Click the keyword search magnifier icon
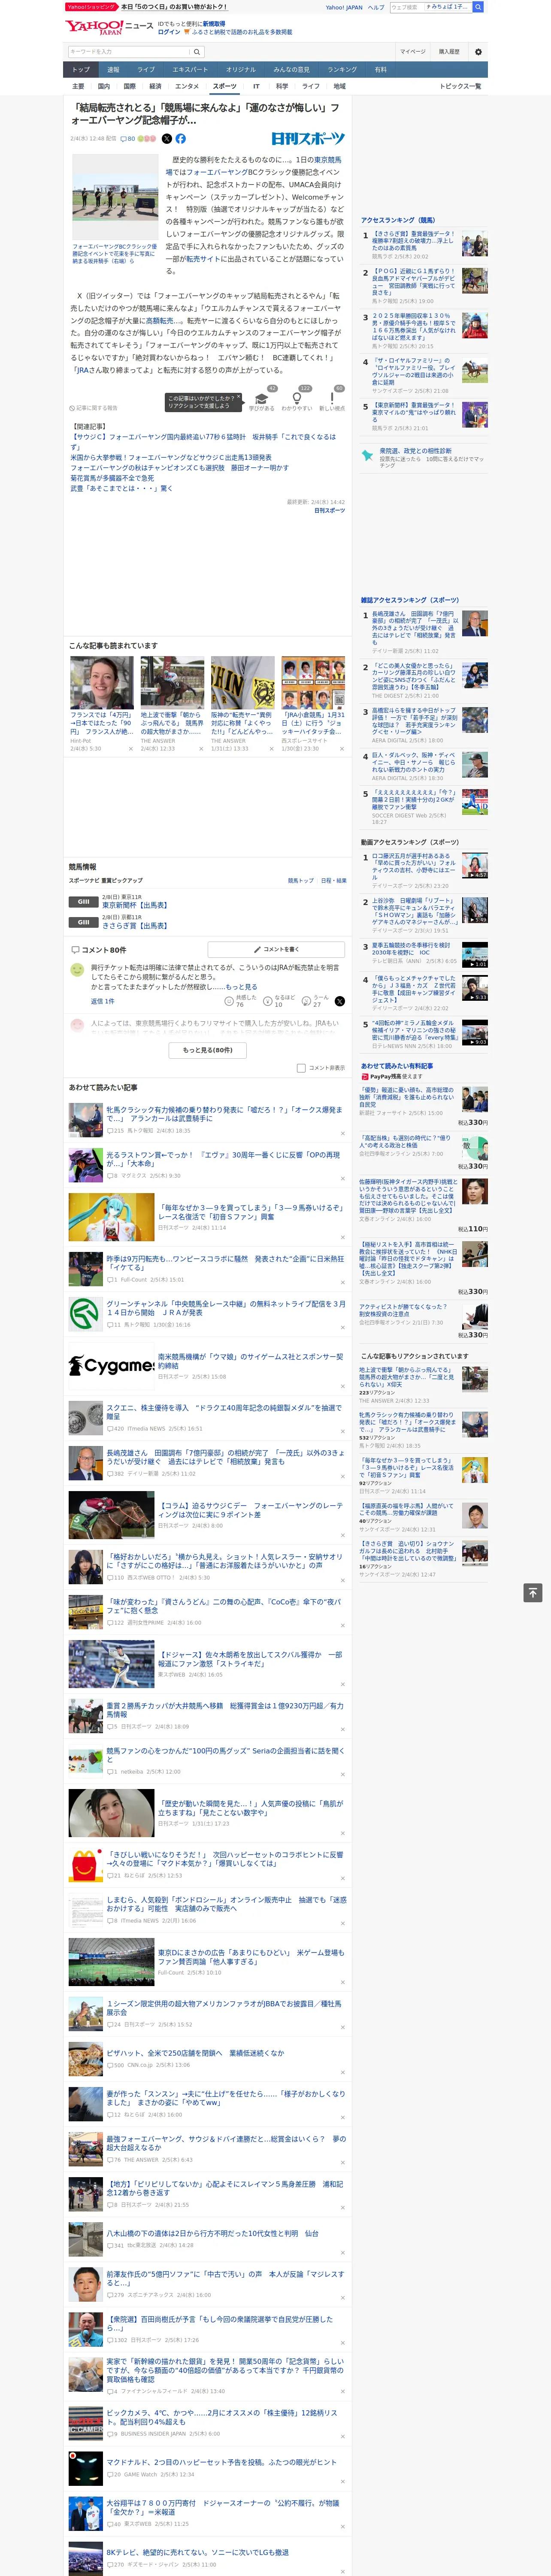551x2576 pixels. click(196, 51)
